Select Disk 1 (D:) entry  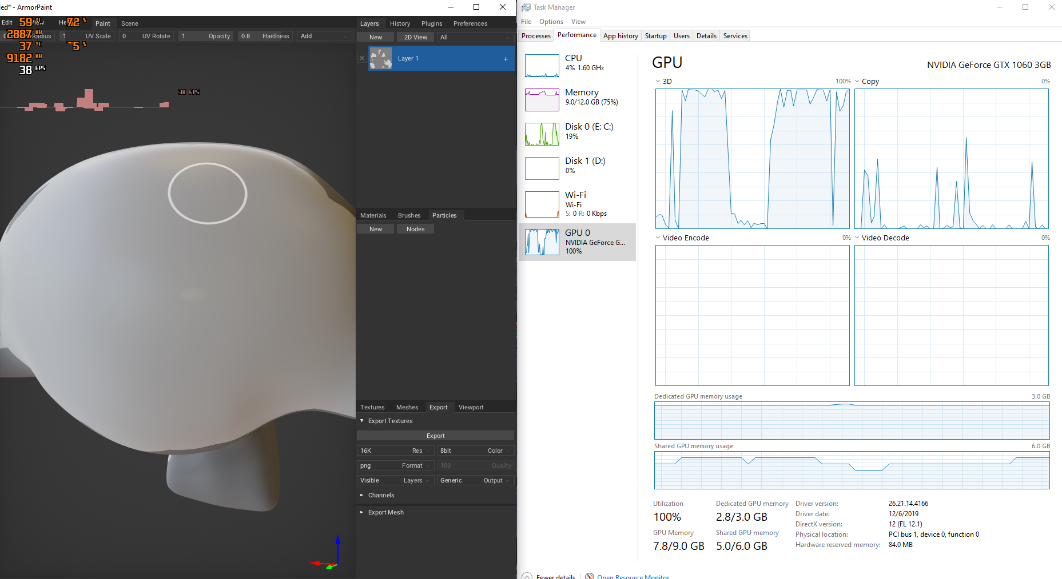(578, 168)
